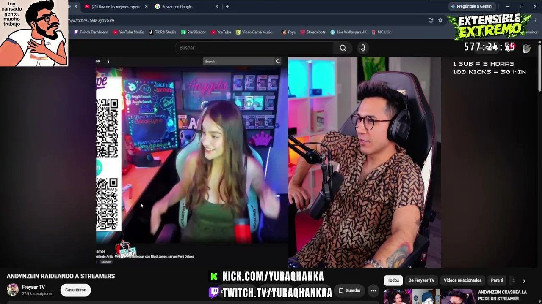The height and width of the screenshot is (304, 542).
Task: Select the 'De Freyser TV' filter chip
Action: [421, 280]
